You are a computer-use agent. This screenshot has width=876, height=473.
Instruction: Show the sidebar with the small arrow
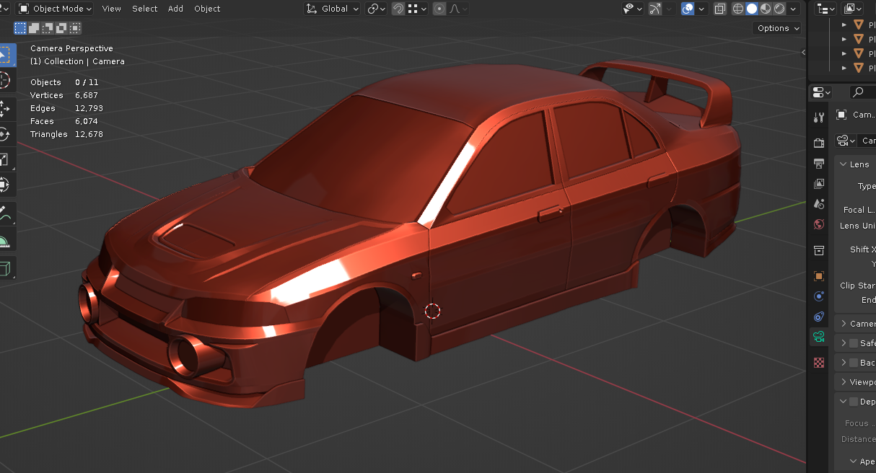[x=803, y=53]
